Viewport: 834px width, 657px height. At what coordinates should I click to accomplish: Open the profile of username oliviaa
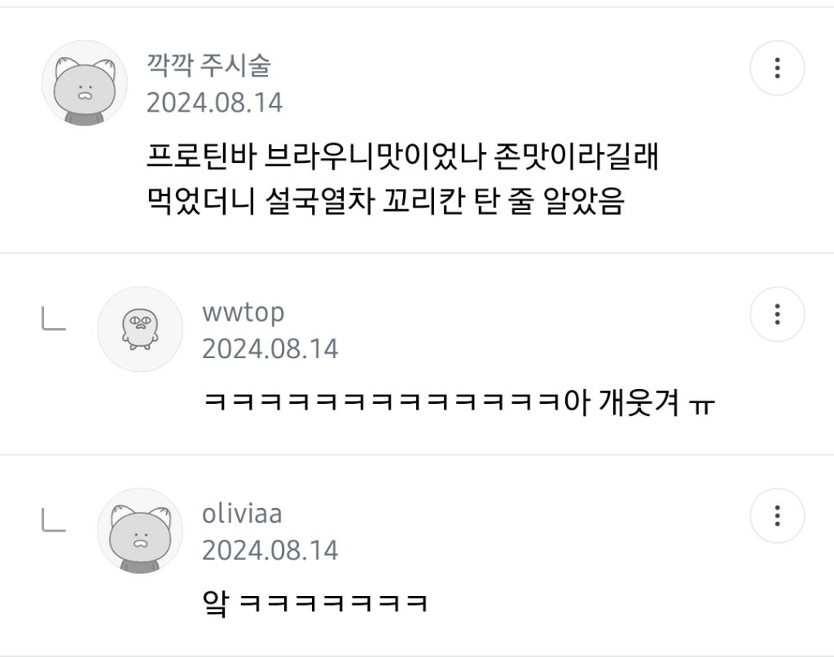coord(242,514)
